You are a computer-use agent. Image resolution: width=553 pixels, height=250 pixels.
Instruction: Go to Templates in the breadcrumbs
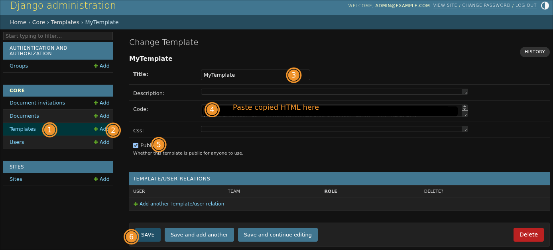pyautogui.click(x=65, y=22)
